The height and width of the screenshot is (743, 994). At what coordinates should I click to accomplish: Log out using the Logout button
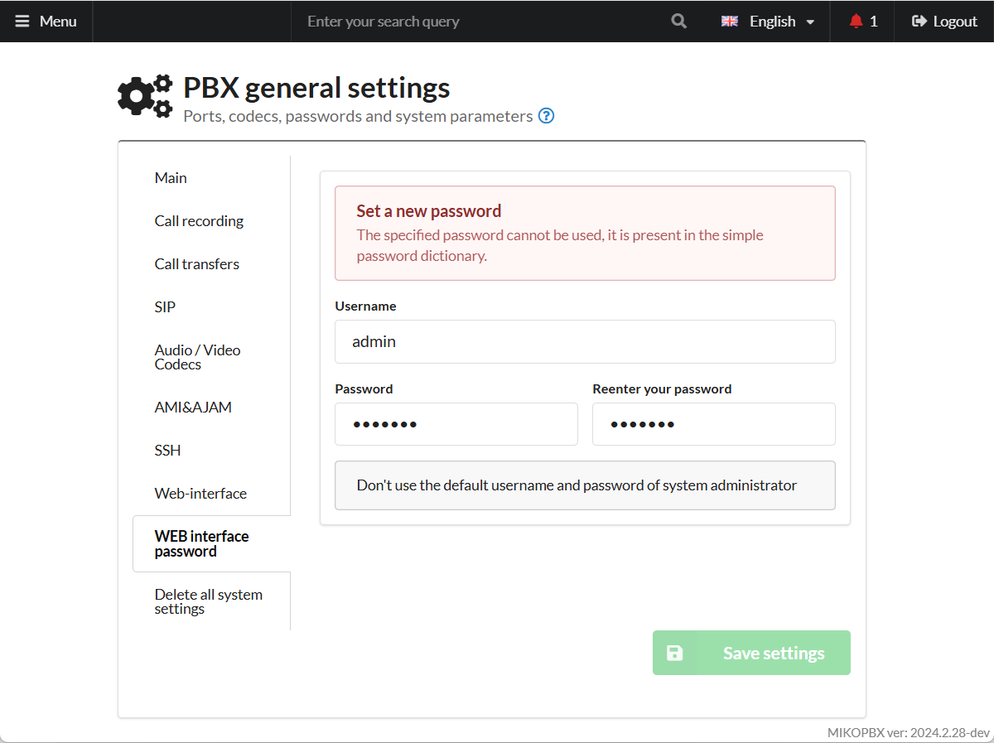point(944,22)
